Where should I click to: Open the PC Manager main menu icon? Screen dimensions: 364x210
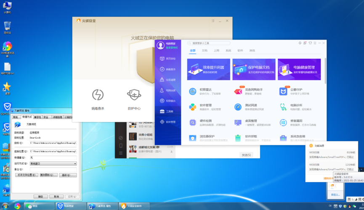(315, 43)
